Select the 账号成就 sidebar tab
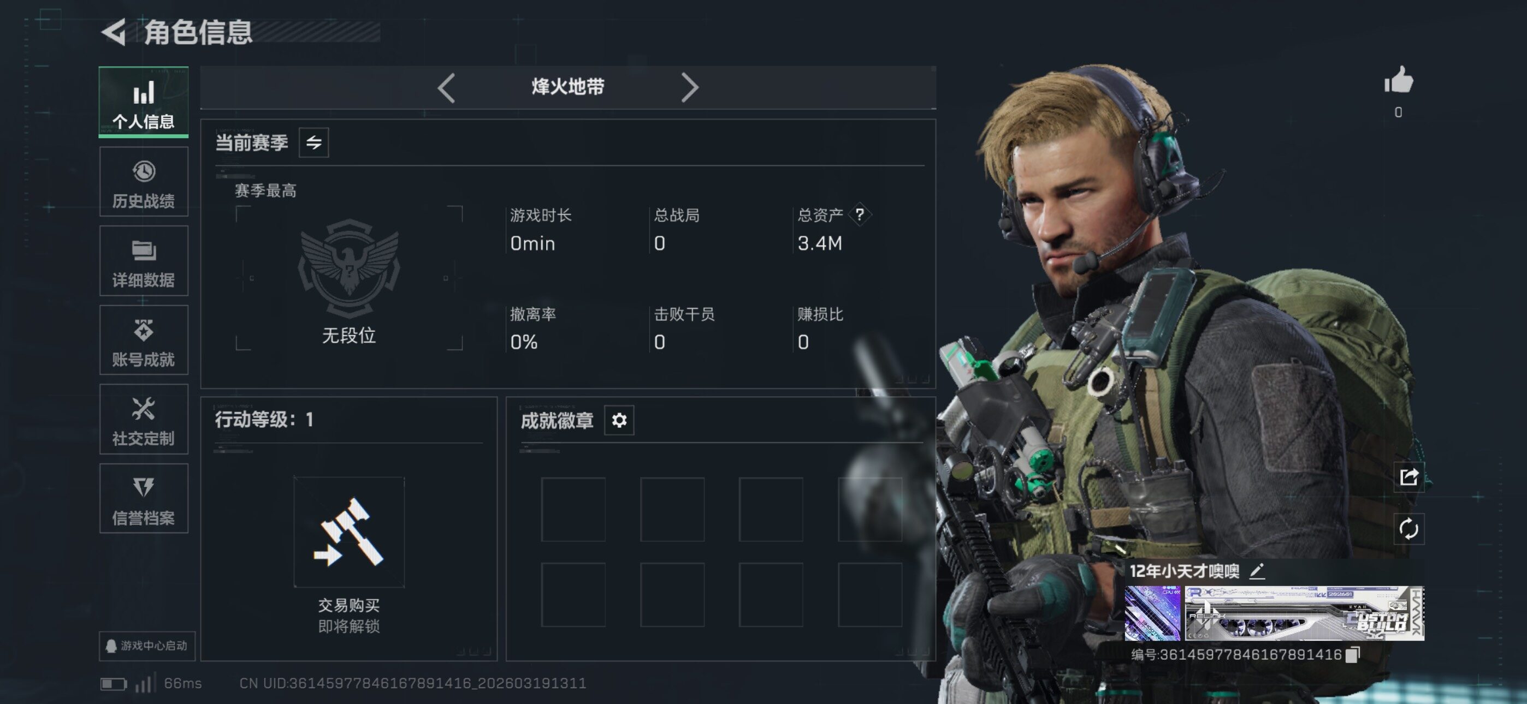1527x704 pixels. click(144, 340)
